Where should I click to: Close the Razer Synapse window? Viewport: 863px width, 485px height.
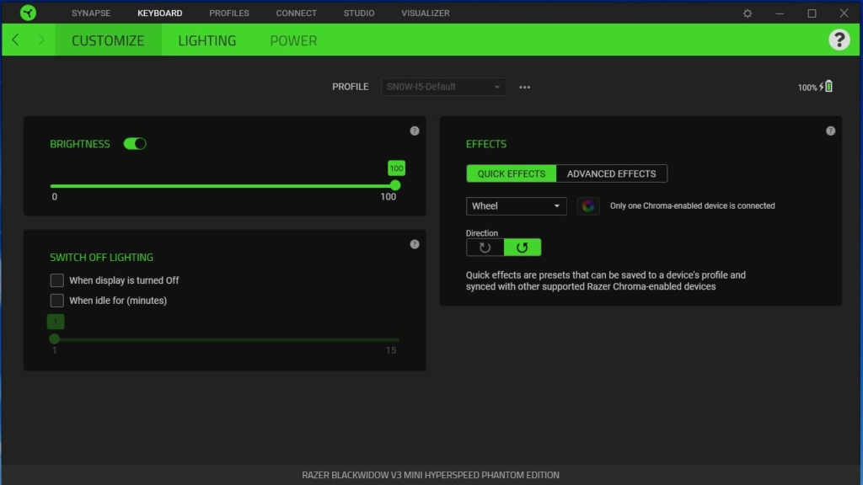click(x=844, y=13)
